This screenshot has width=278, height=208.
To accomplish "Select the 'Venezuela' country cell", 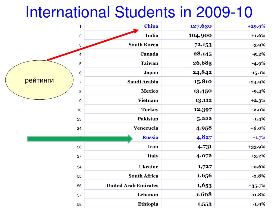I will [x=146, y=128].
